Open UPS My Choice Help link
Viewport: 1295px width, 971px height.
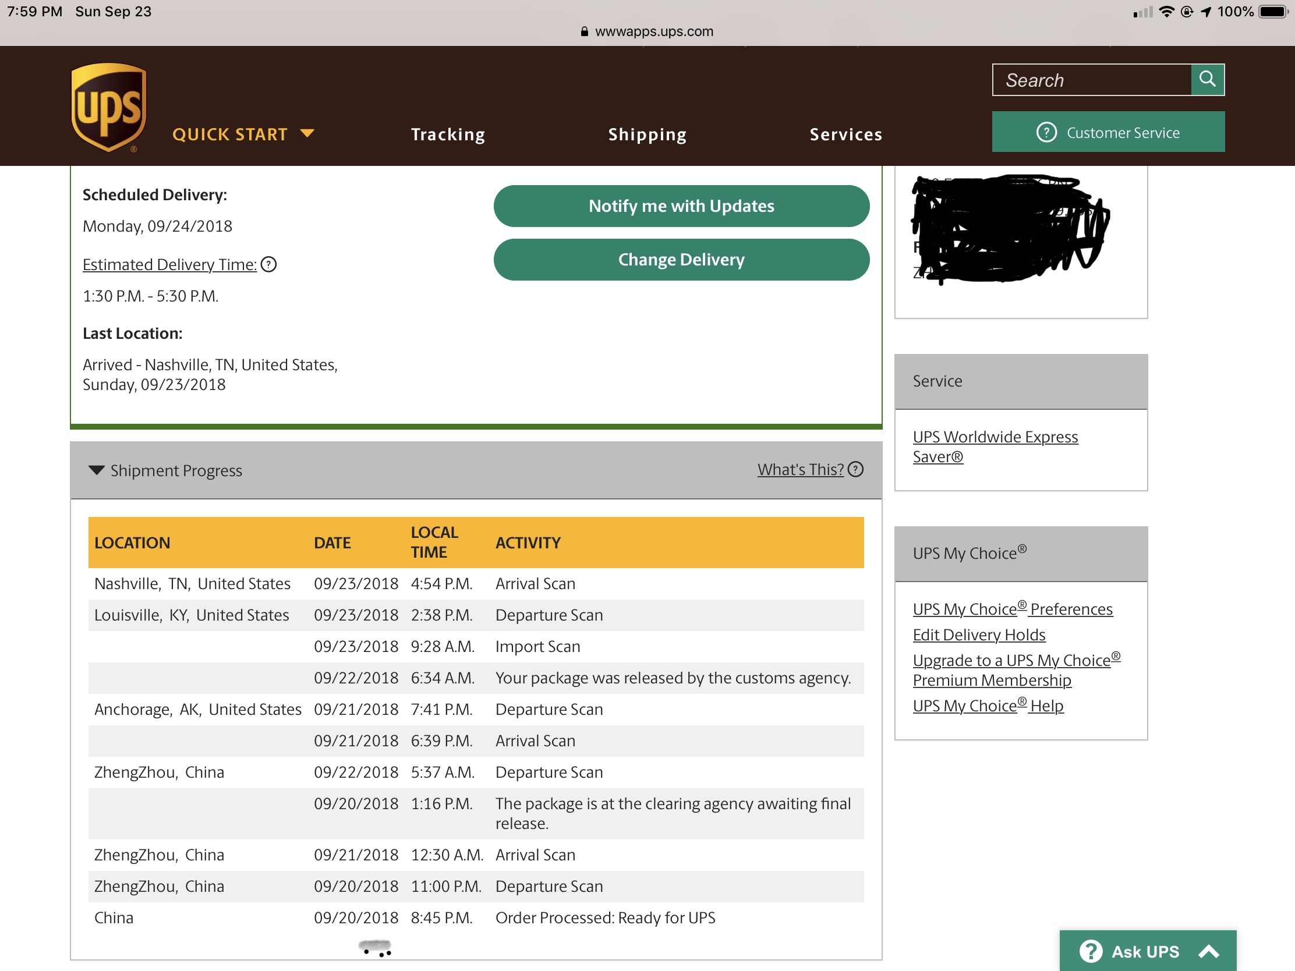tap(988, 706)
